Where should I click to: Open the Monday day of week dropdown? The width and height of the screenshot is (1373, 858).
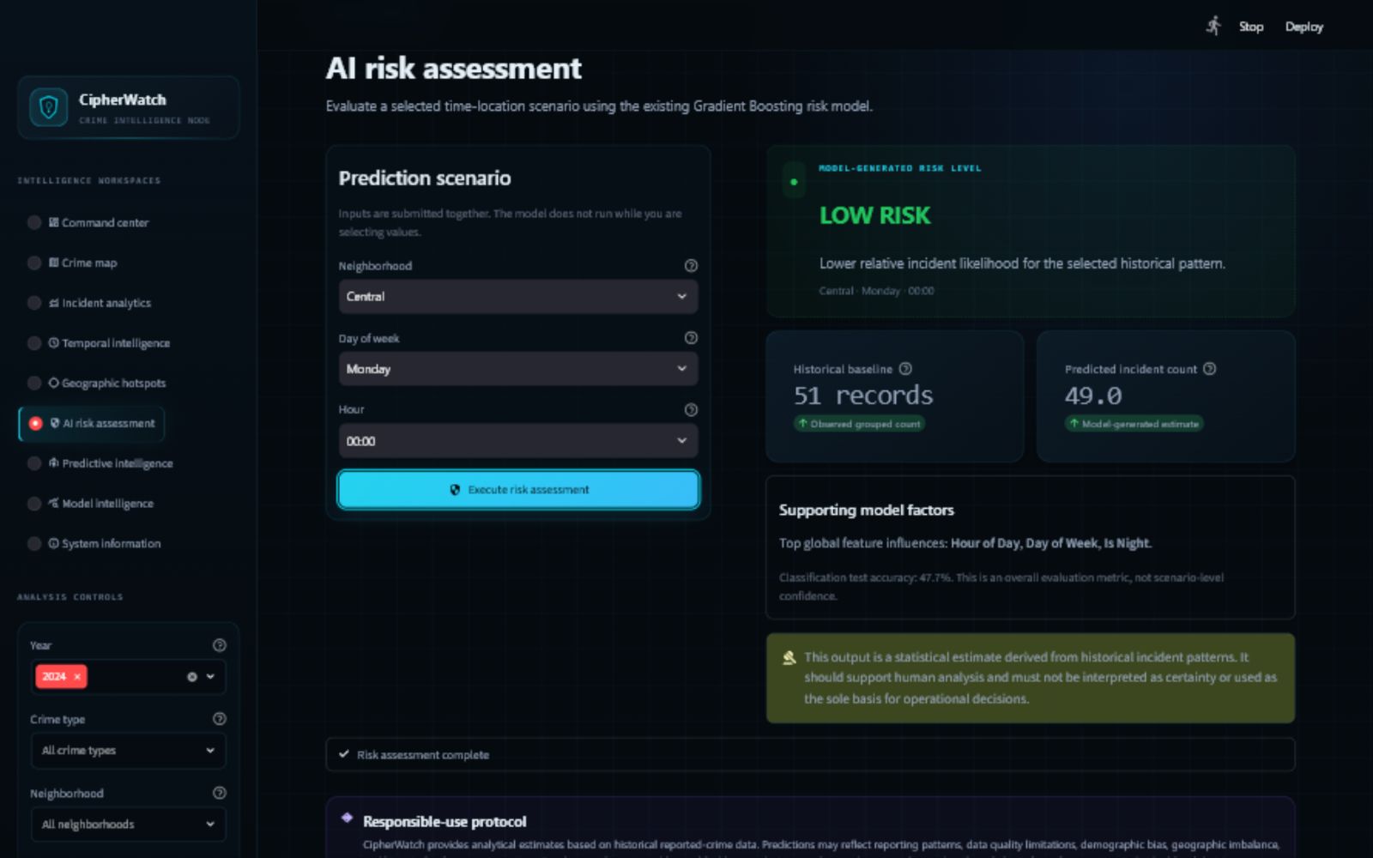coord(518,369)
